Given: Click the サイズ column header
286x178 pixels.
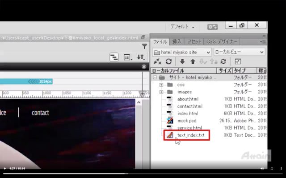Looking at the screenshot, I should tap(225, 70).
